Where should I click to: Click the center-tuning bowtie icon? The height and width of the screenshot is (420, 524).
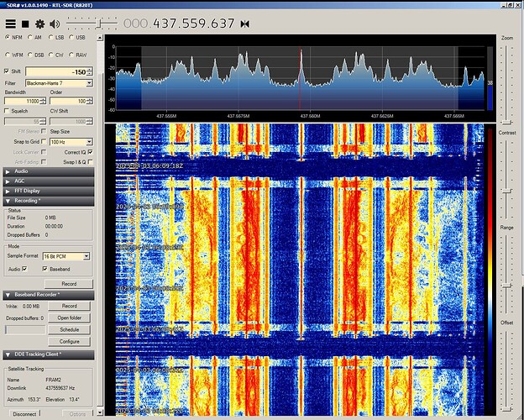[x=245, y=24]
